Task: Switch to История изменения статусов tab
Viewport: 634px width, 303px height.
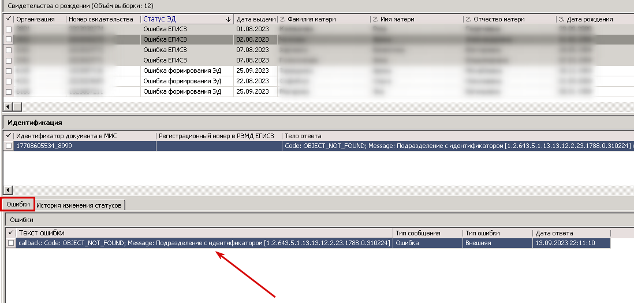Action: click(80, 205)
